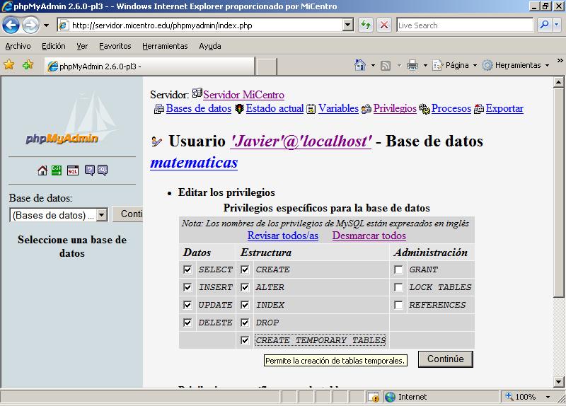Expand the address bar URL dropdown
566x406 pixels.
tap(347, 25)
